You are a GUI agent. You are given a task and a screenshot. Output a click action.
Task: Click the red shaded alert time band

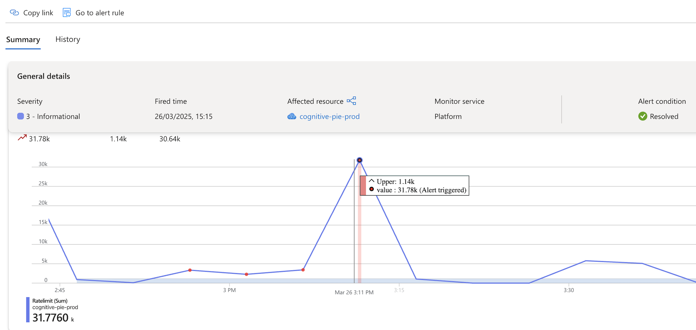coord(360,237)
